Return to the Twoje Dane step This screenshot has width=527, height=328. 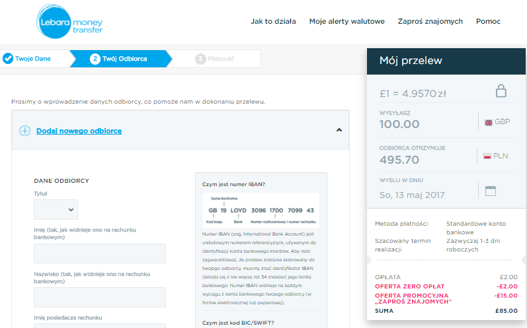click(x=33, y=59)
